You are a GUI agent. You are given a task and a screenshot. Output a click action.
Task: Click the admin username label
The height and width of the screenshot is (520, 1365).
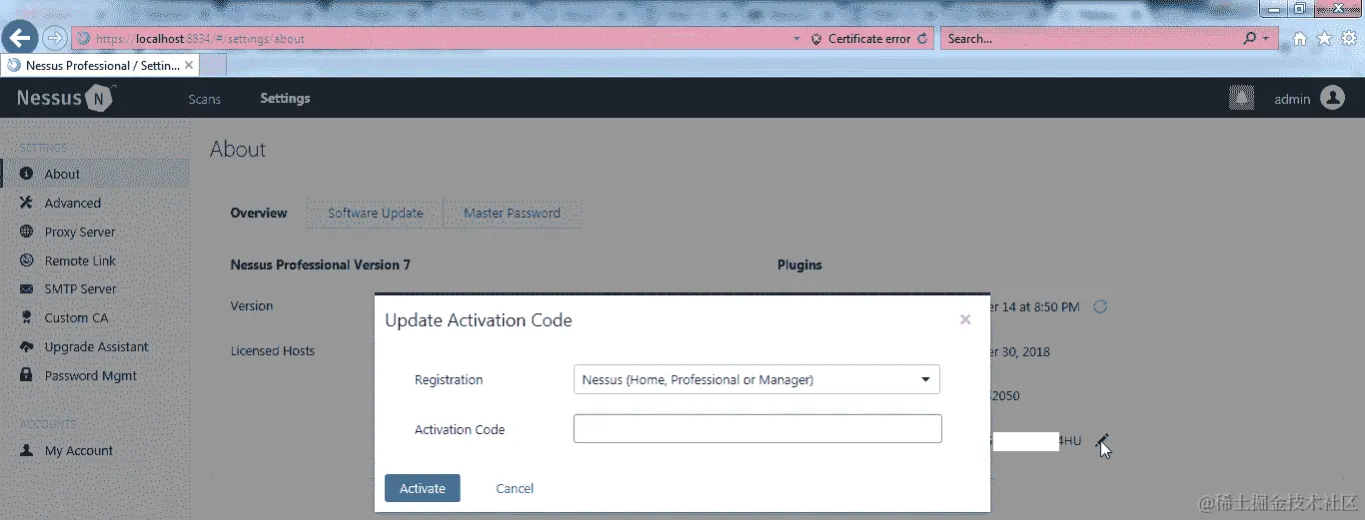click(1292, 99)
